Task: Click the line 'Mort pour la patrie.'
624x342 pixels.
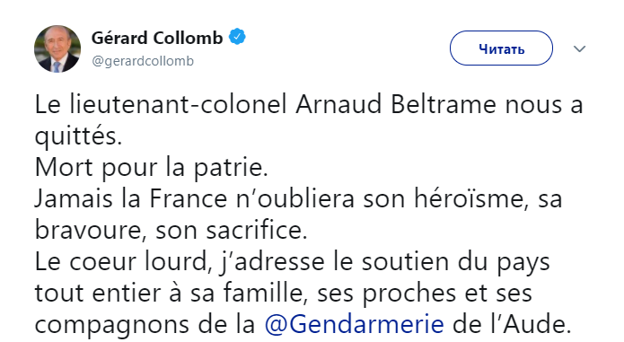Action: (x=151, y=168)
